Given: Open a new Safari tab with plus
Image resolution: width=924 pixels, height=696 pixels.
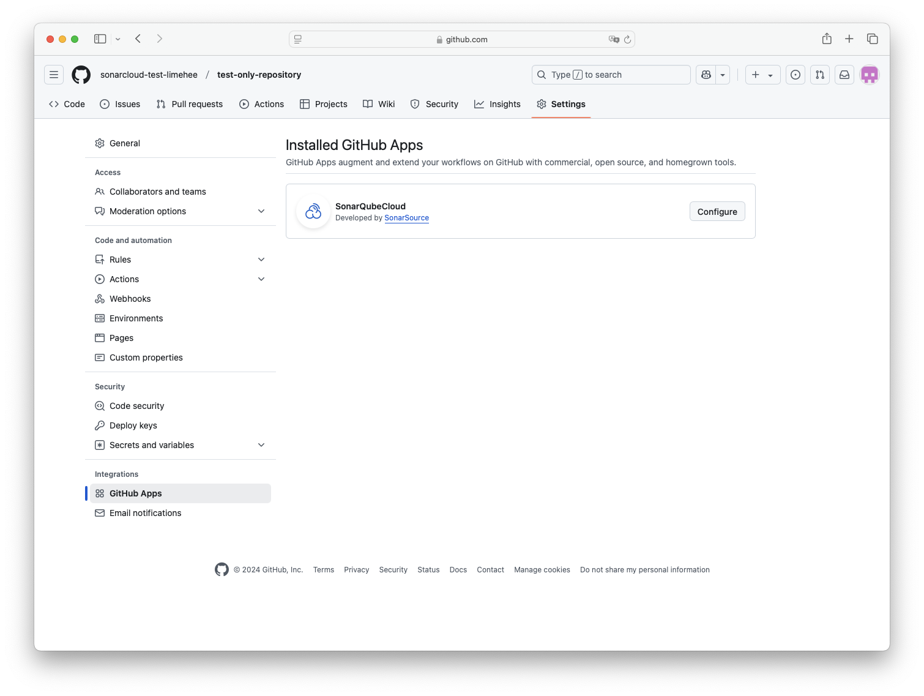Looking at the screenshot, I should [x=849, y=39].
